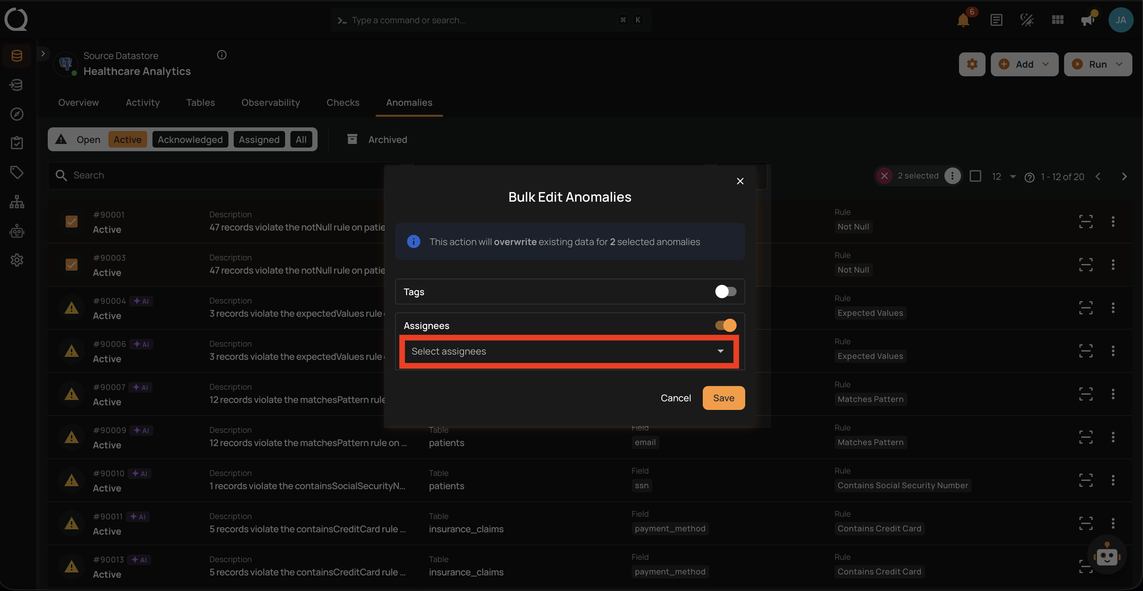Open the notifications bell
Viewport: 1143px width, 591px height.
coord(963,20)
